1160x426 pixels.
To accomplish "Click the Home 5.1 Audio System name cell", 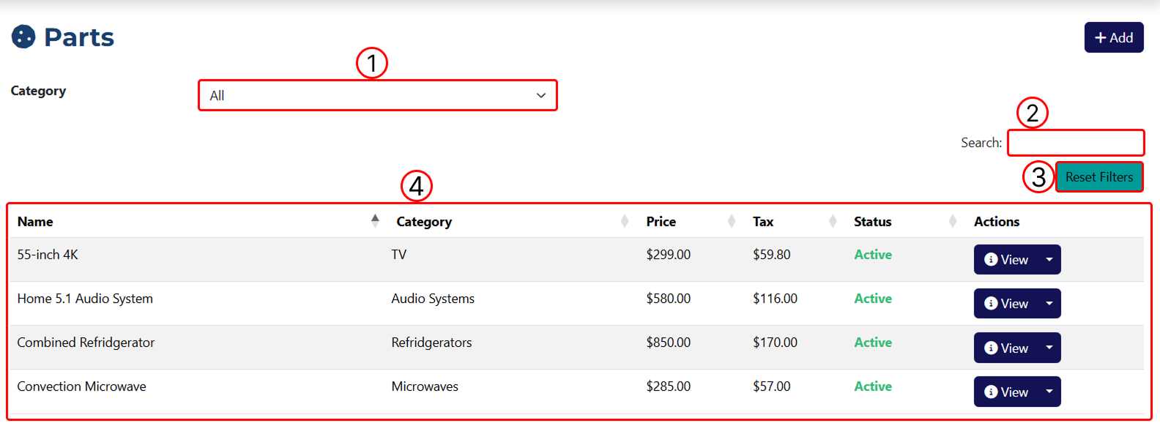I will [x=85, y=299].
